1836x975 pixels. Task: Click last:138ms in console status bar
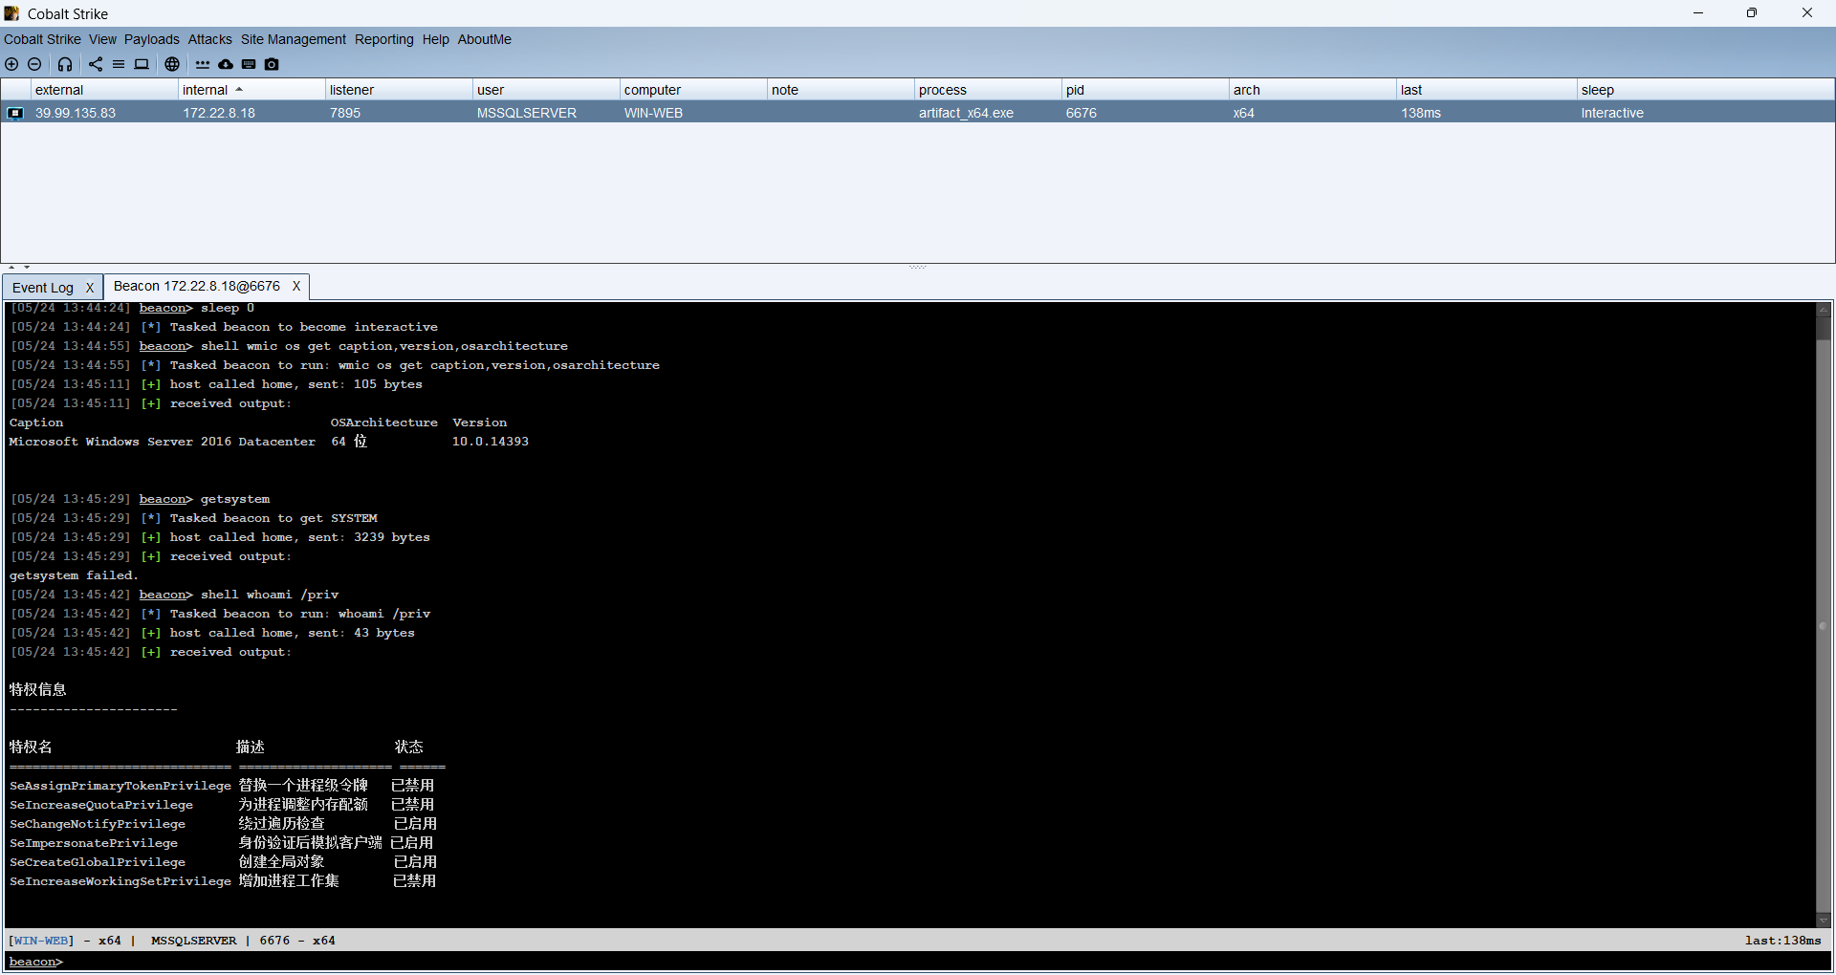click(1782, 941)
